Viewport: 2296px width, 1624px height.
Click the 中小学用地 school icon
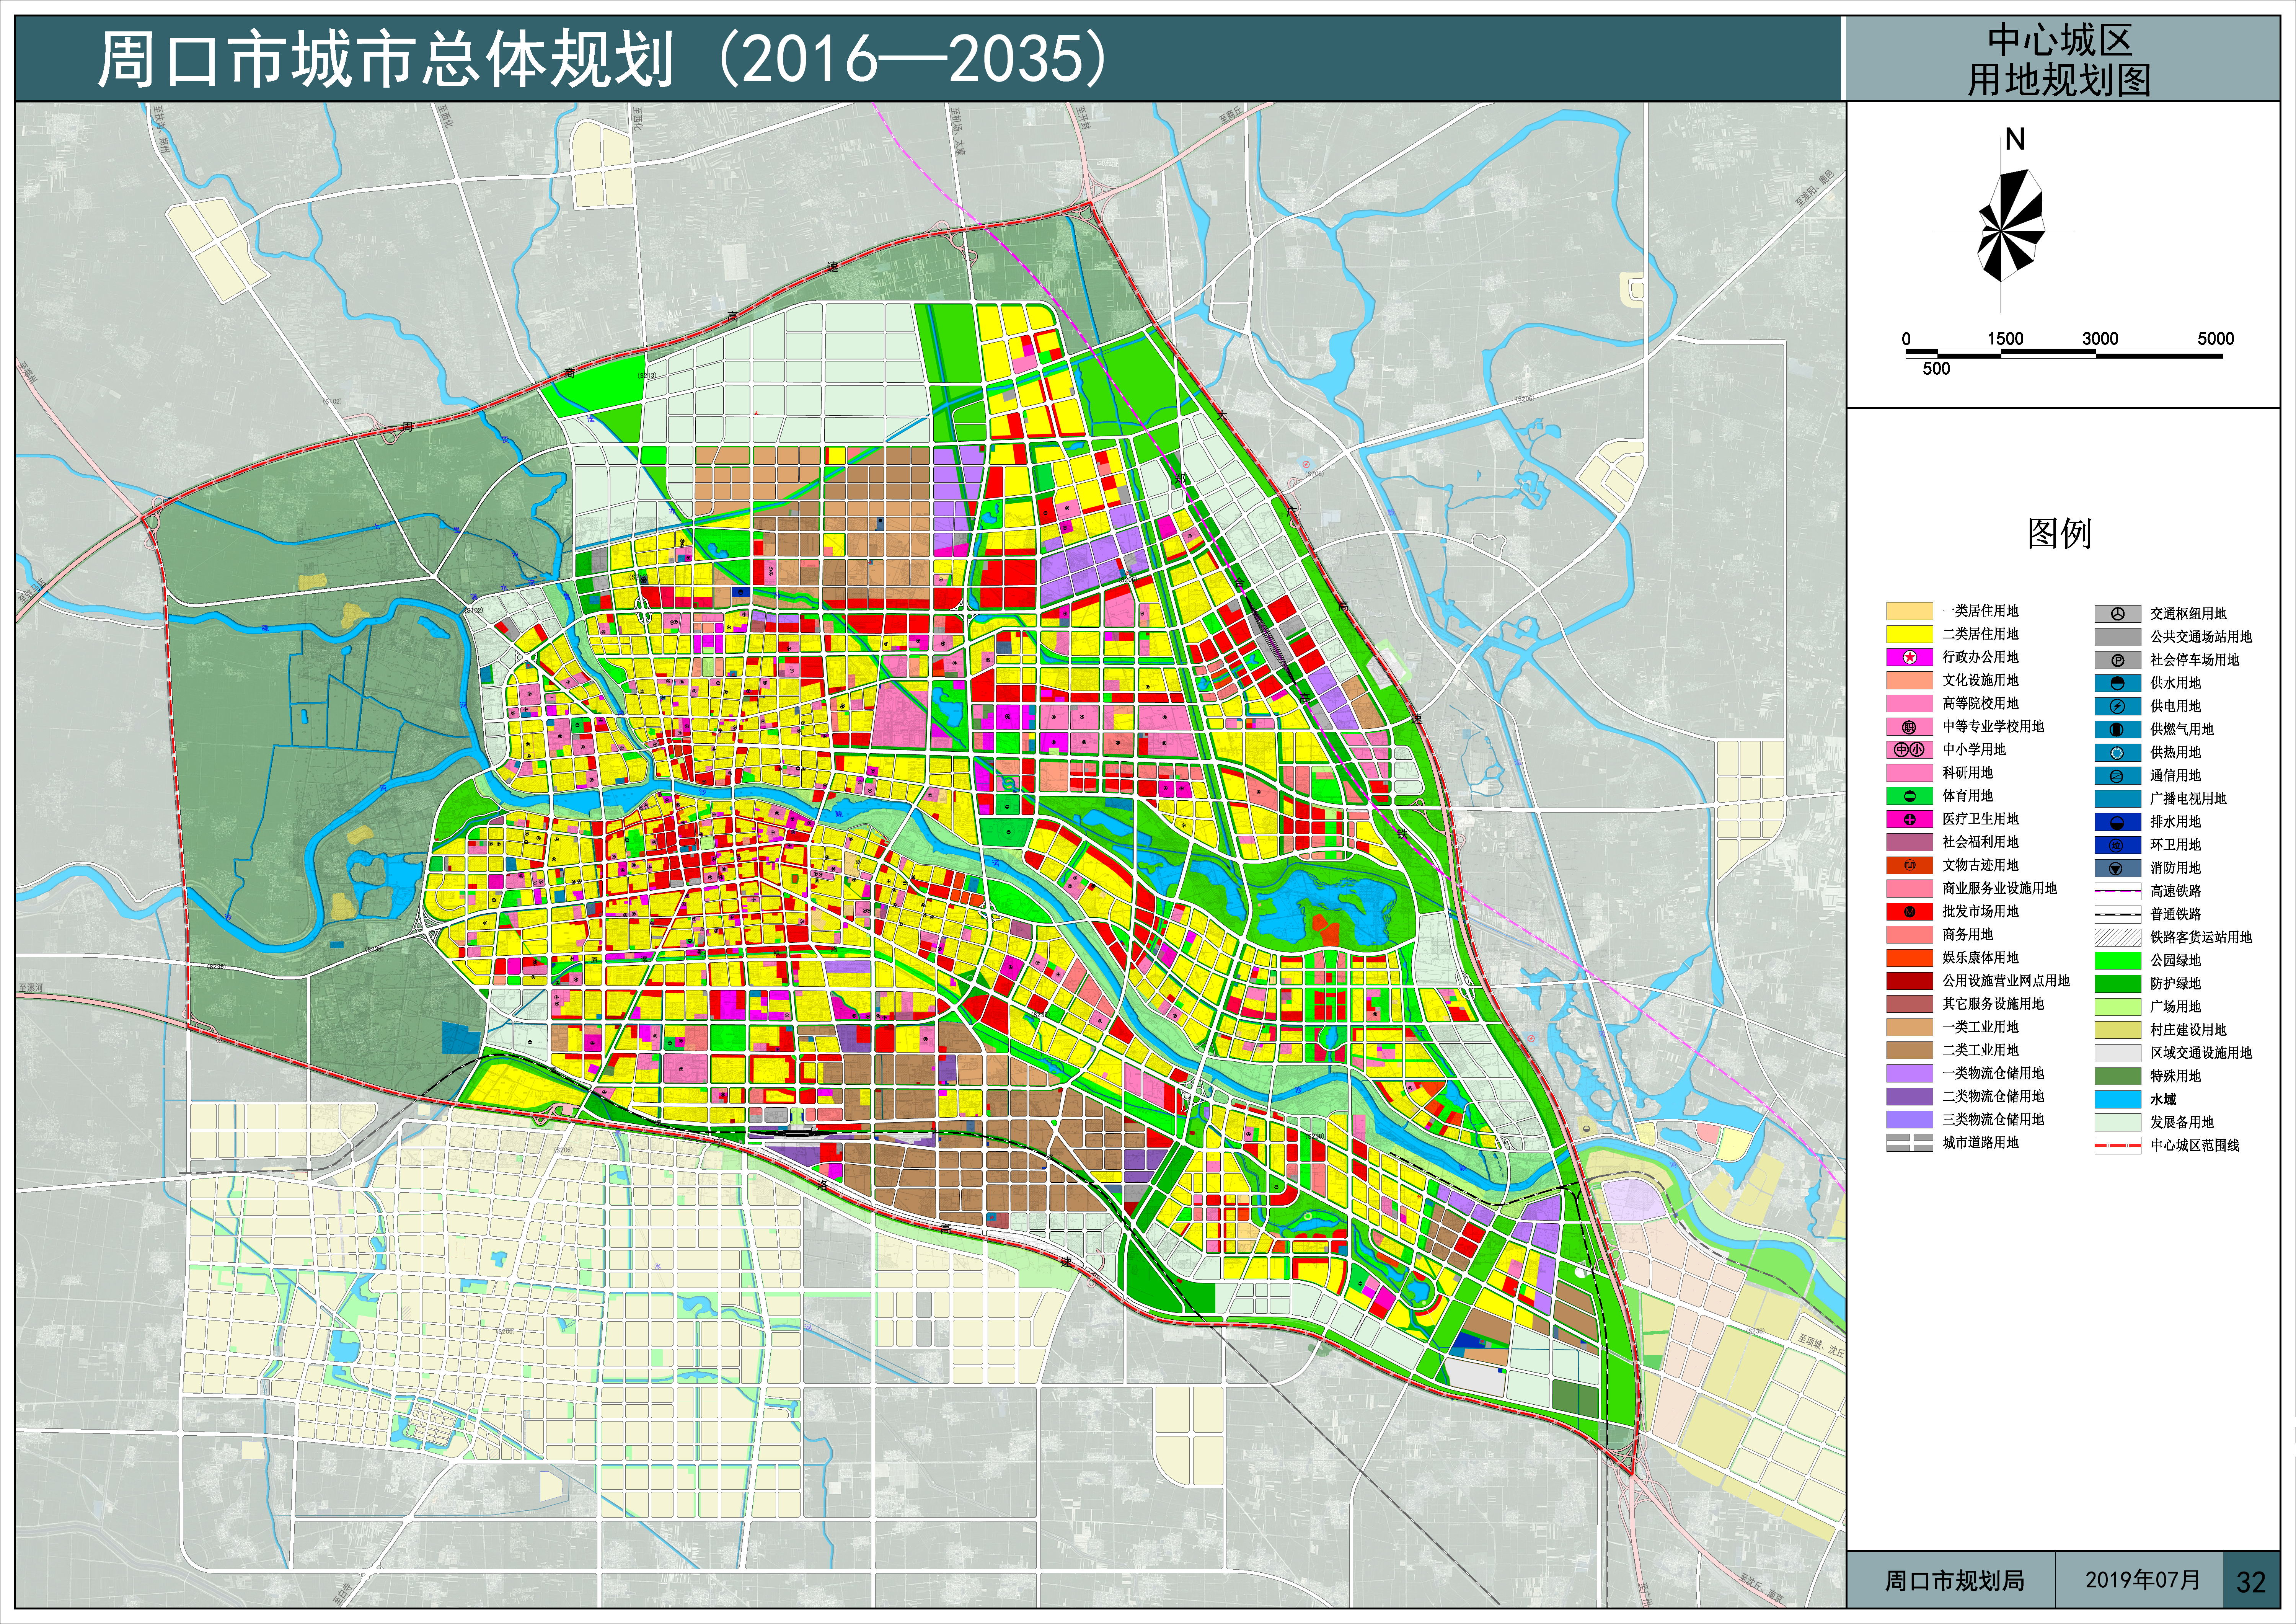(x=1909, y=750)
